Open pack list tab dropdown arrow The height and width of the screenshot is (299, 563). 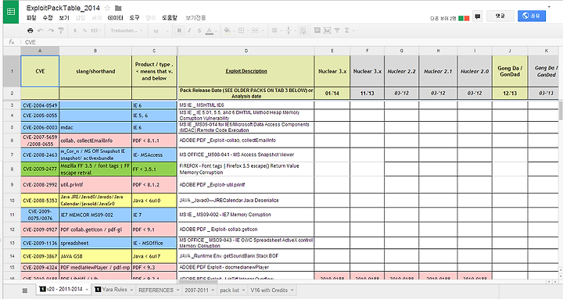pos(243,290)
